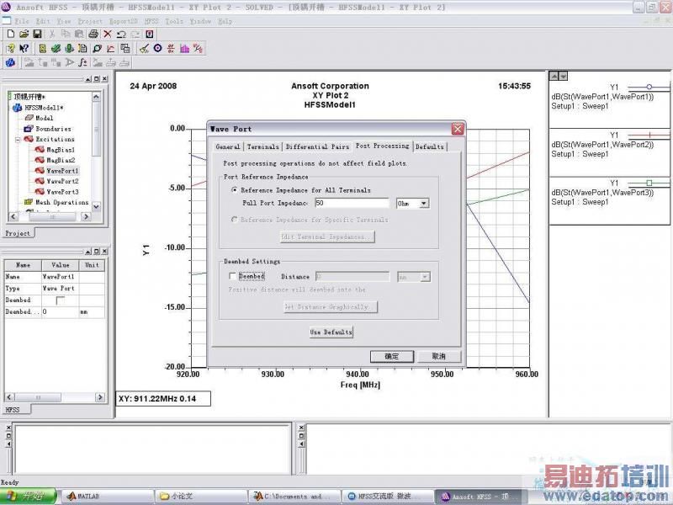Click the What's This pointer help icon

pyautogui.click(x=24, y=49)
